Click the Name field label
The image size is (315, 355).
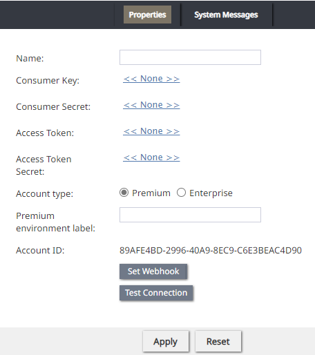click(x=30, y=59)
